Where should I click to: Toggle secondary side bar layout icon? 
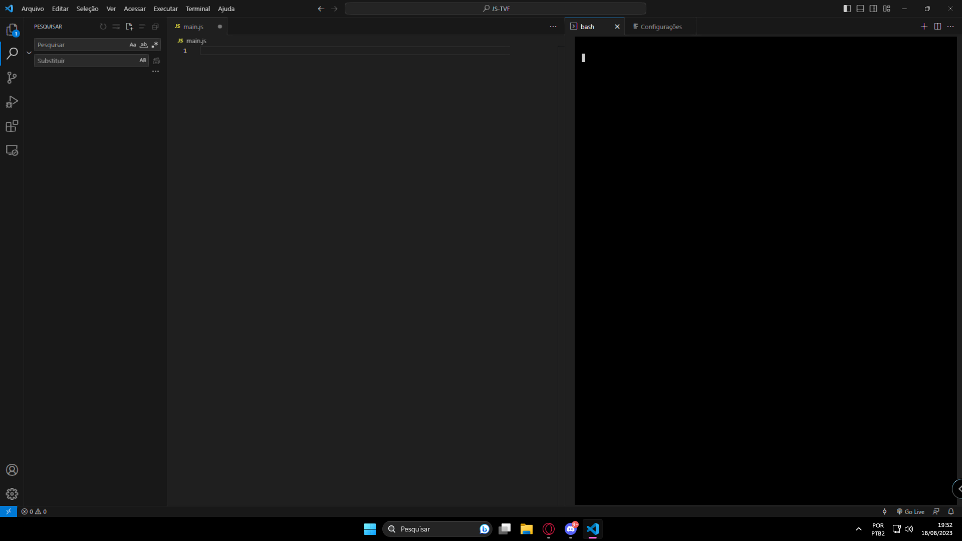[873, 9]
